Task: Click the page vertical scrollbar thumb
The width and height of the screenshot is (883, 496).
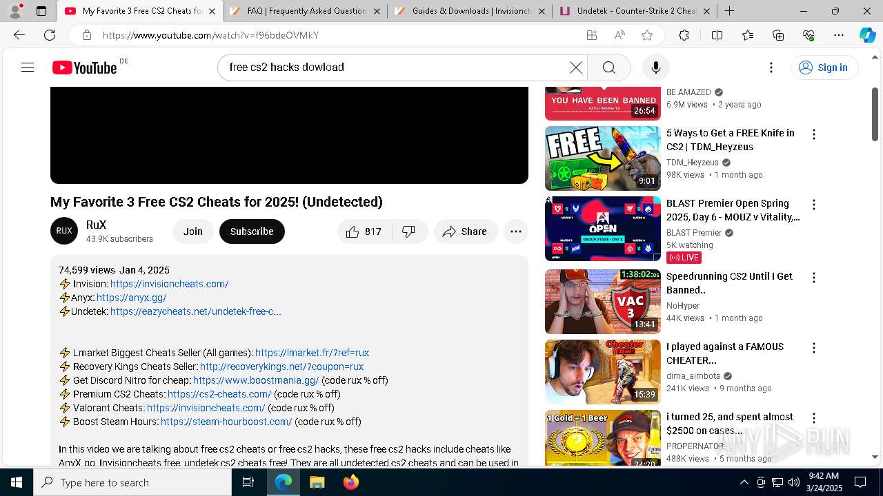Action: [875, 114]
